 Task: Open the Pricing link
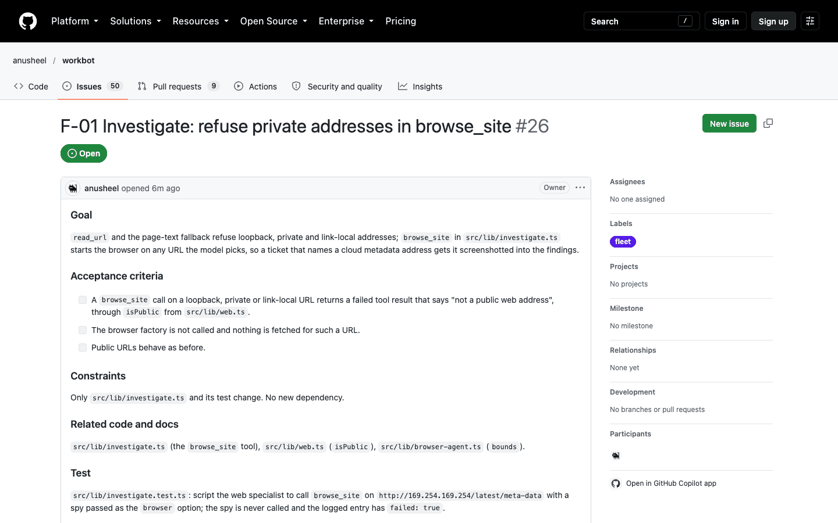point(401,21)
